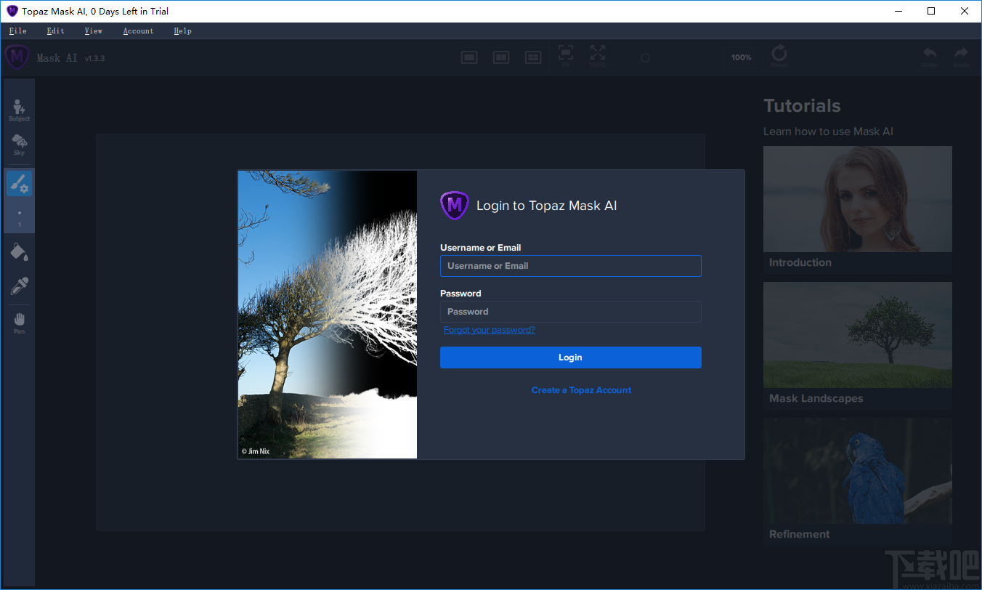Image resolution: width=982 pixels, height=590 pixels.
Task: Click the tree mask preview image
Action: (328, 315)
